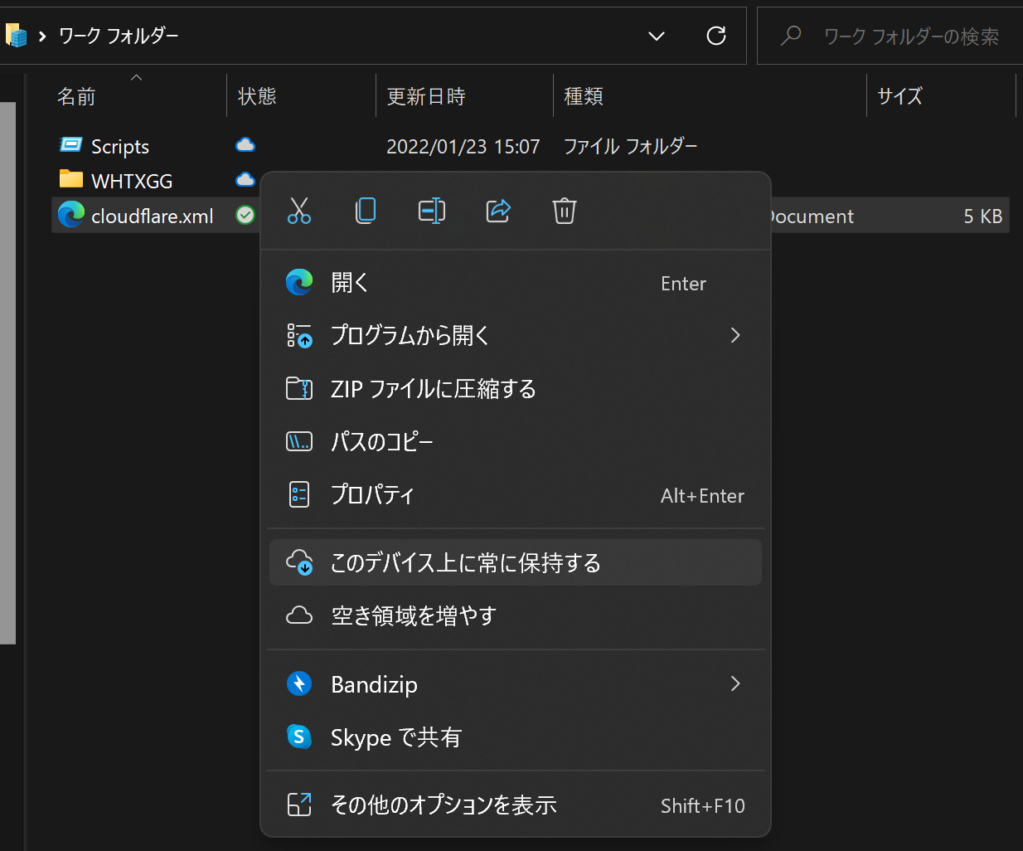The height and width of the screenshot is (851, 1023).
Task: Select 空き領域を増やす menu entry
Action: click(516, 615)
